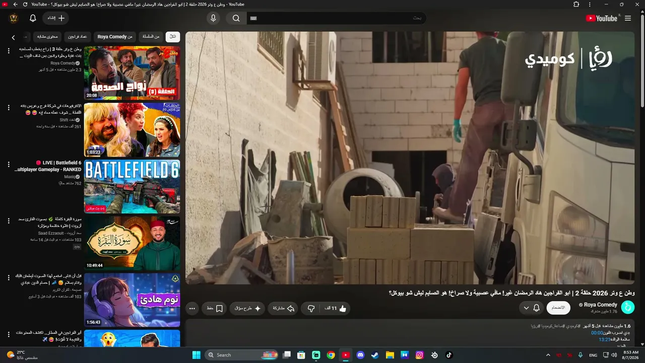Open File Explorer from the taskbar
This screenshot has width=645, height=363.
390,355
